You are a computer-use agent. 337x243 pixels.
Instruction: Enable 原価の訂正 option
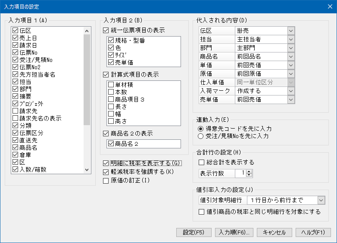point(106,181)
